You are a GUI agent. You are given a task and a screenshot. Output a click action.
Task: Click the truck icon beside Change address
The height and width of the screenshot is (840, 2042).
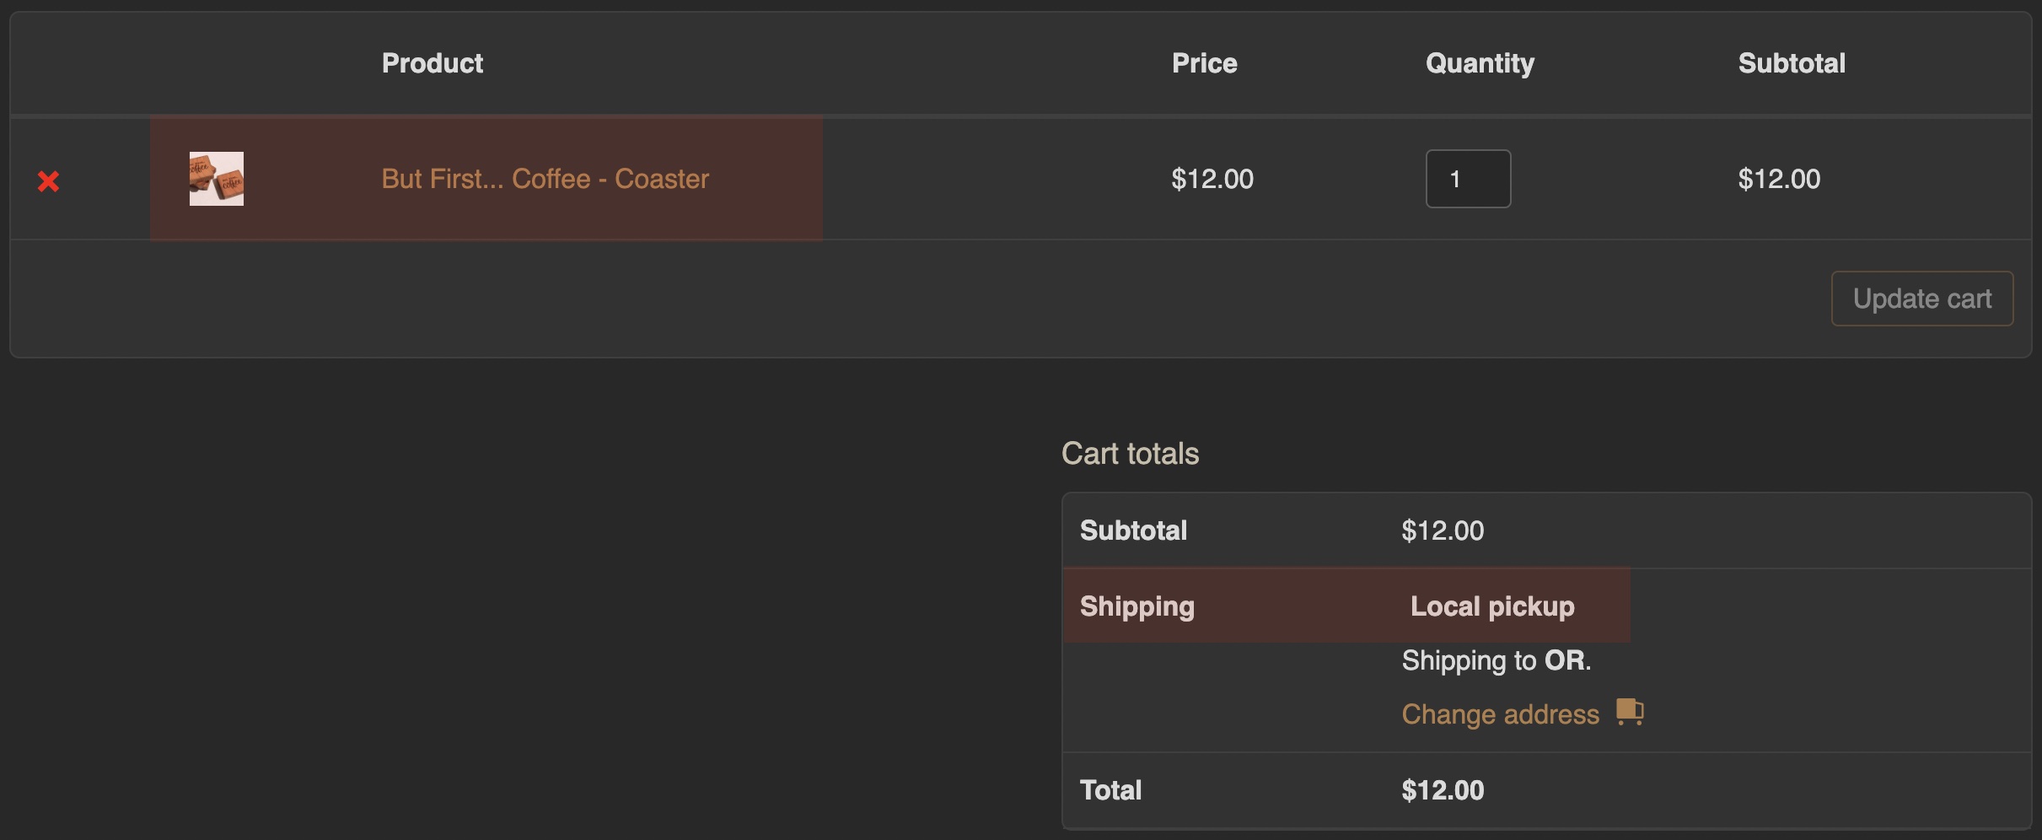1630,712
